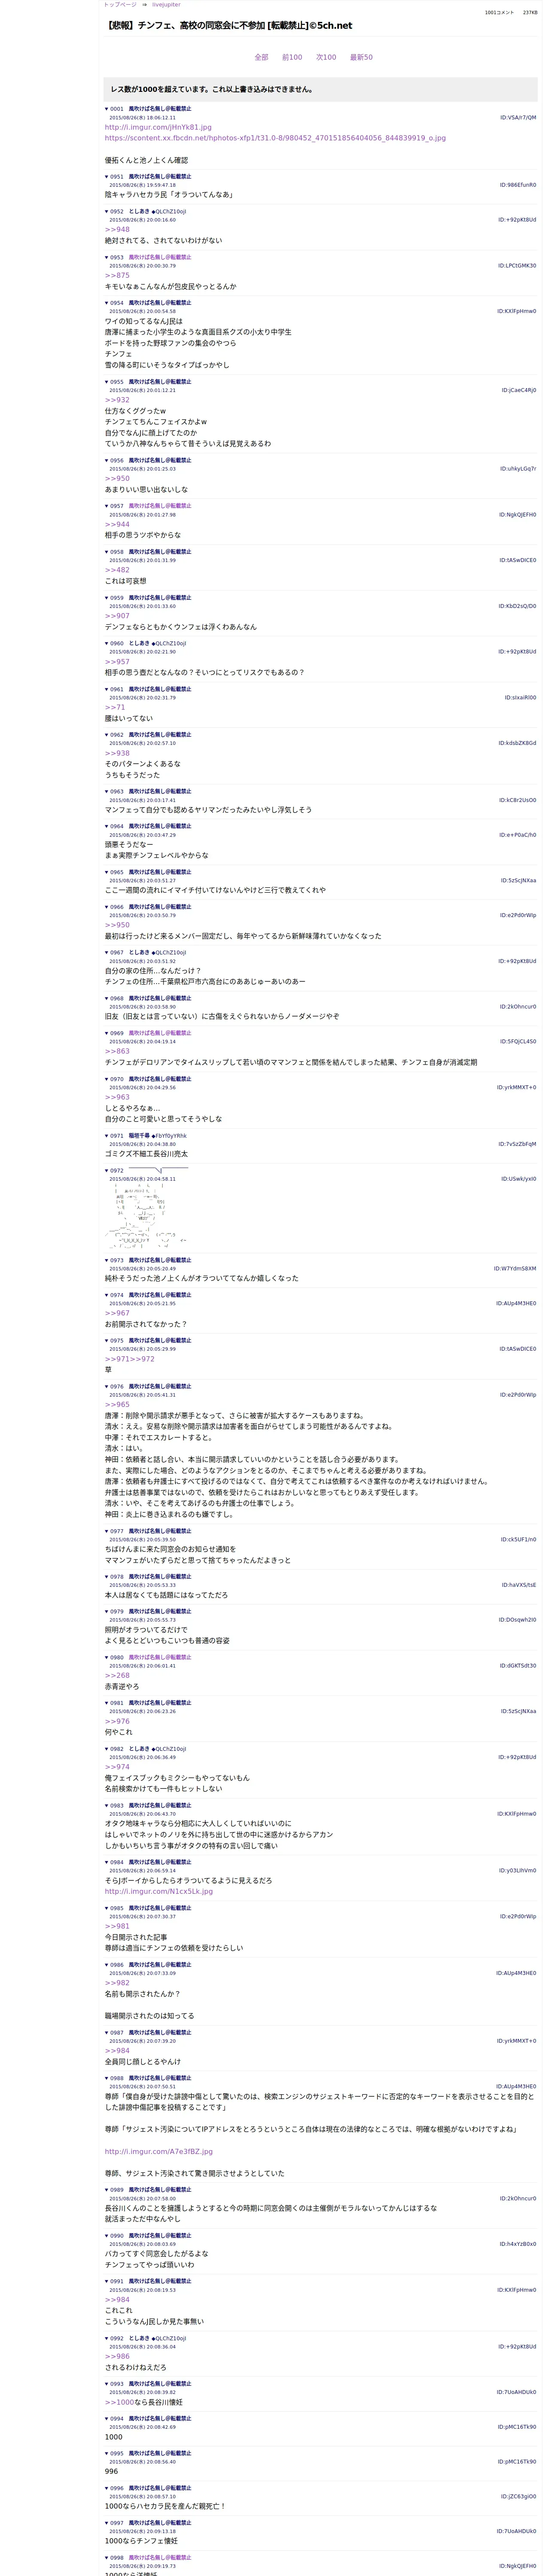The height and width of the screenshot is (2576, 551).
Task: Expand the arrow menu of post 0954
Action: point(107,303)
